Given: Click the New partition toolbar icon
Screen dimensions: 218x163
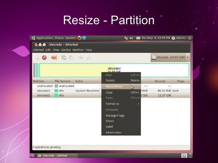Looking at the screenshot, I should (x=37, y=57).
